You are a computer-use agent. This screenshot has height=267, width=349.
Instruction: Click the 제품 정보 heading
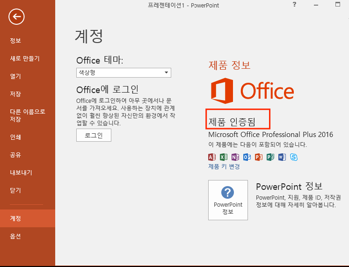point(230,65)
